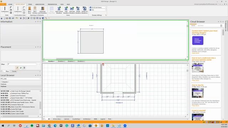Click the New document toolbar icon
This screenshot has width=228, height=128.
coord(4,18)
